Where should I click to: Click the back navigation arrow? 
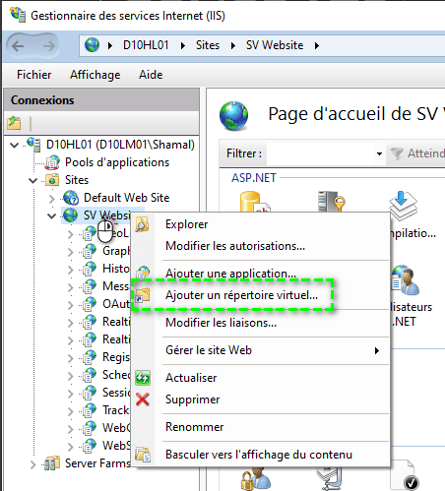pyautogui.click(x=18, y=46)
